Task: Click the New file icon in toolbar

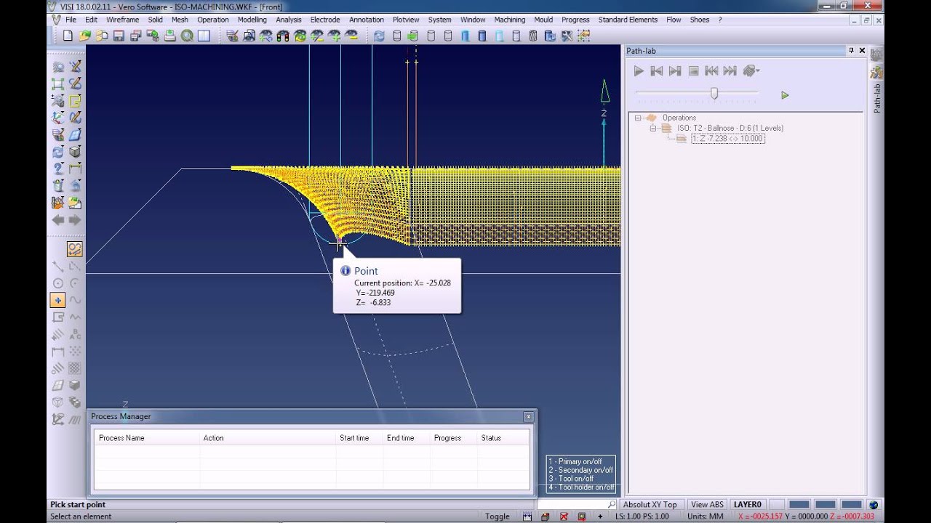Action: (x=68, y=36)
